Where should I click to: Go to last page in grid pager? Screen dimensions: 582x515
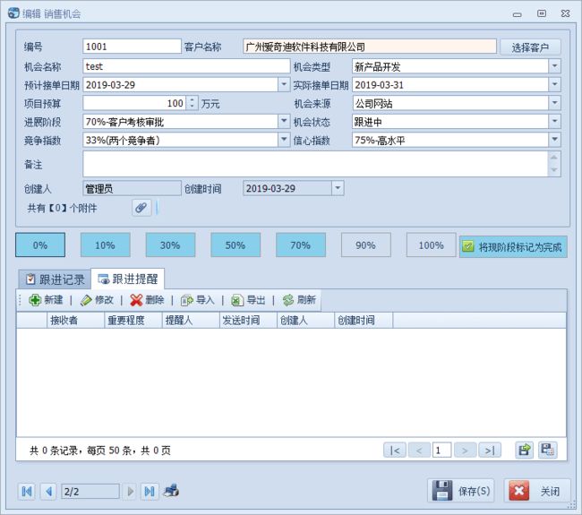[x=490, y=451]
